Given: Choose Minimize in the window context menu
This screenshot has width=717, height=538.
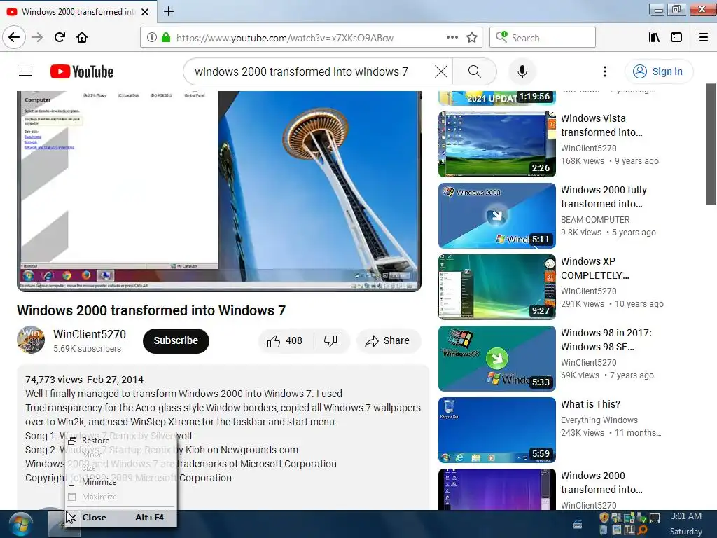Looking at the screenshot, I should (120, 482).
